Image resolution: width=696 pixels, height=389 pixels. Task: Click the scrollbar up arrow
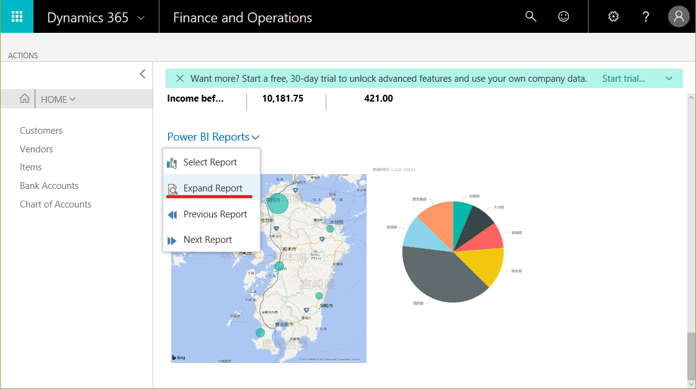691,97
